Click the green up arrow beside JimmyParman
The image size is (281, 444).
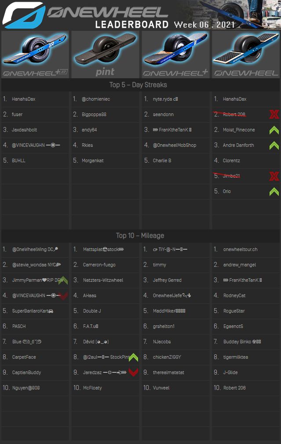[62, 280]
